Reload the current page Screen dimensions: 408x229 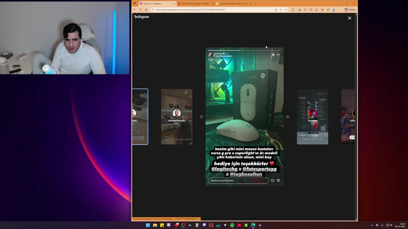140,10
